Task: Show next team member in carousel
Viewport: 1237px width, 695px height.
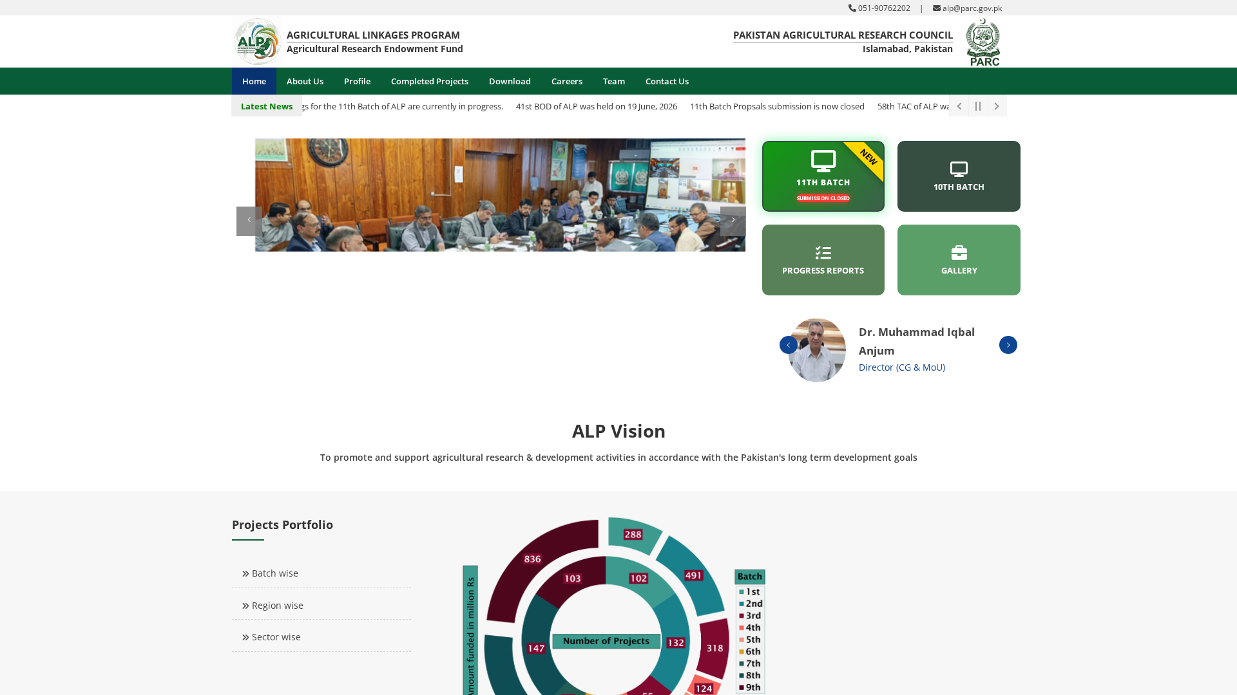Action: point(1008,345)
